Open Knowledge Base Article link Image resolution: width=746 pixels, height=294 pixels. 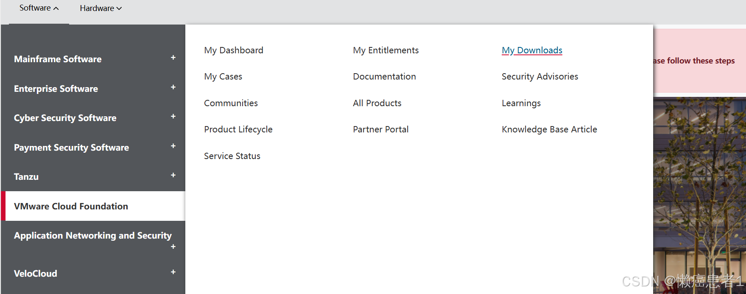(549, 129)
